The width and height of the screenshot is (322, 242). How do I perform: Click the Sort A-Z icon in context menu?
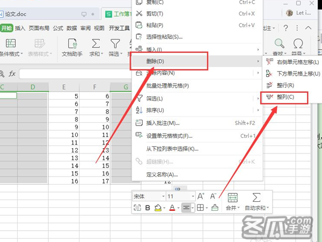139,110
